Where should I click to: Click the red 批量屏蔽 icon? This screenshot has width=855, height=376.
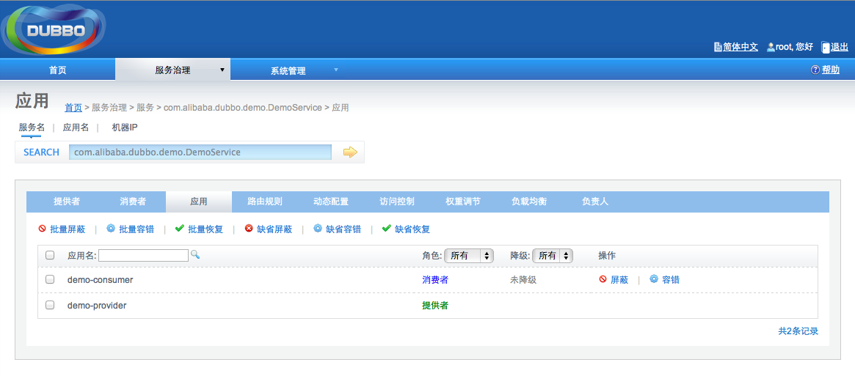(43, 229)
